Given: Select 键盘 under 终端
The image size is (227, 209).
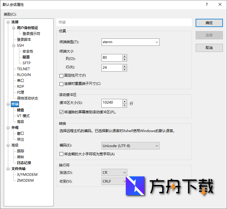Looking at the screenshot, I should tap(21, 110).
